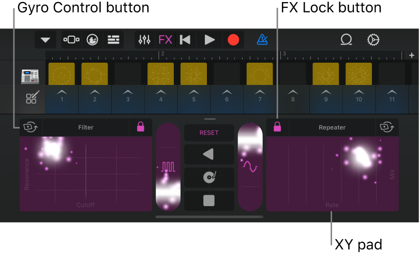Play the loop cell in column 10

[x=358, y=74]
